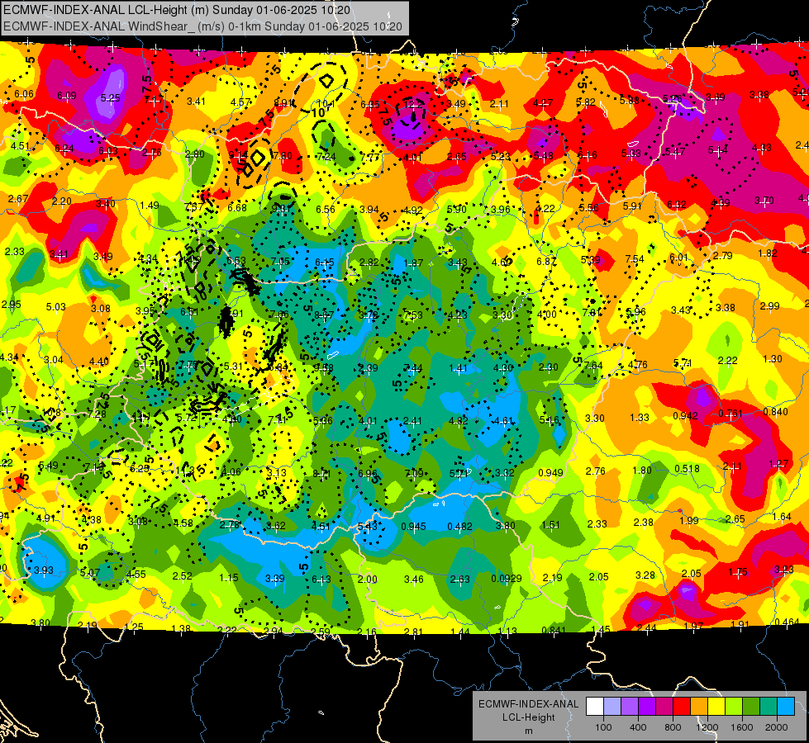Click the wind shear value "0.482"
Screen dimensions: 809x743
[x=459, y=526]
